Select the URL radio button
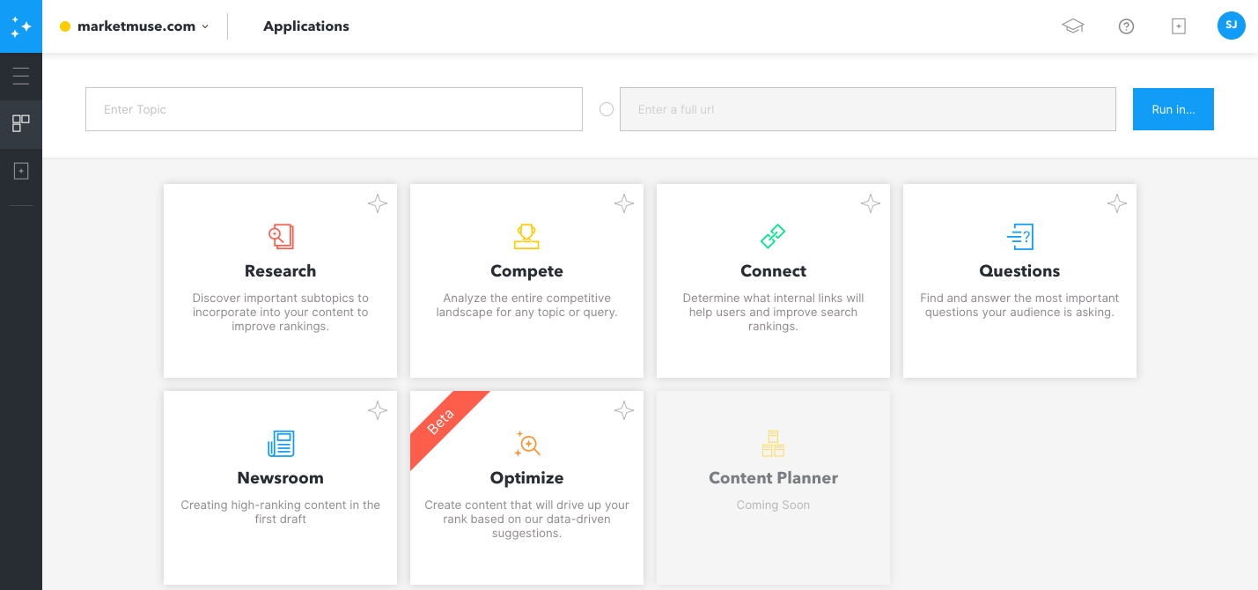Viewport: 1258px width, 590px height. pos(607,109)
